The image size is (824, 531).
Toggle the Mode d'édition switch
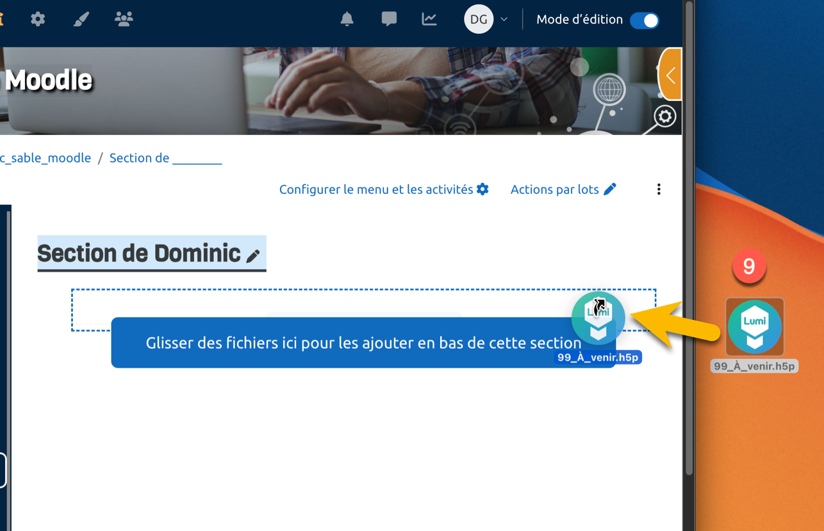(x=644, y=20)
